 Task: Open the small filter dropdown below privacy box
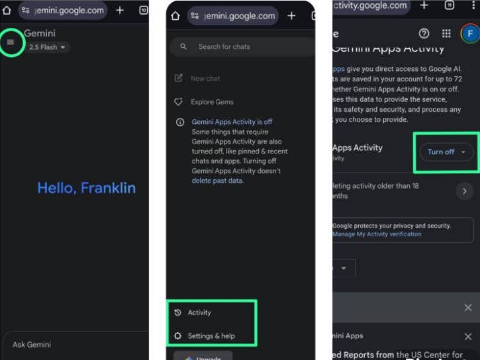[x=344, y=268]
